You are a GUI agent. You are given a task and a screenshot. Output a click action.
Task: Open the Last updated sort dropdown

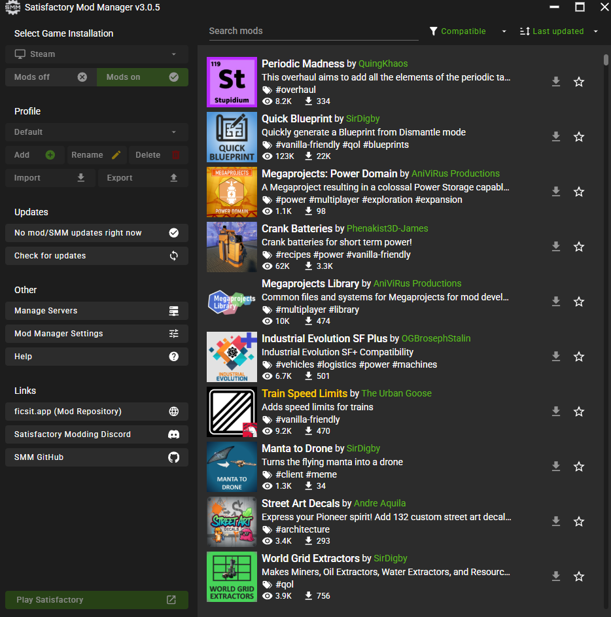click(559, 31)
